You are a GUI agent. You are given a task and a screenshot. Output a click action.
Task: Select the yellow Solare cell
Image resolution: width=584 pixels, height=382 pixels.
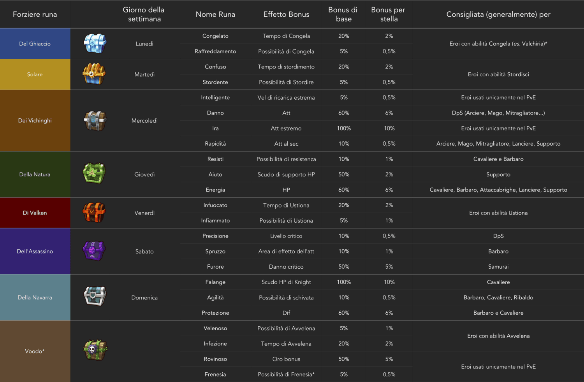coord(35,74)
